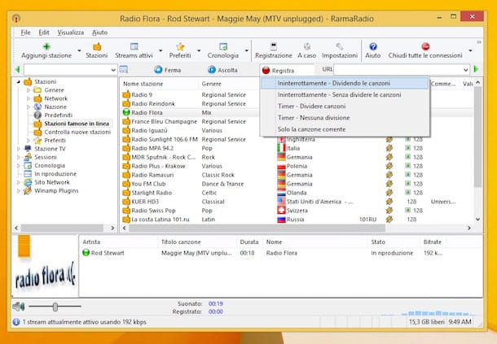Image resolution: width=497 pixels, height=344 pixels.
Task: Open dropdown arrow beside Preferiti
Action: [199, 50]
